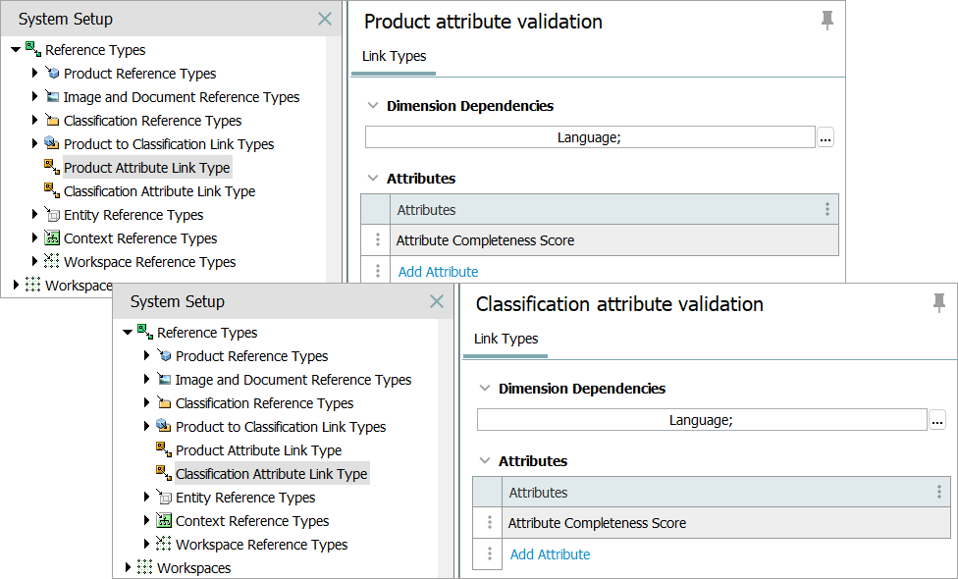Click Context Reference Types icon in upper tree
The height and width of the screenshot is (579, 958).
52,238
